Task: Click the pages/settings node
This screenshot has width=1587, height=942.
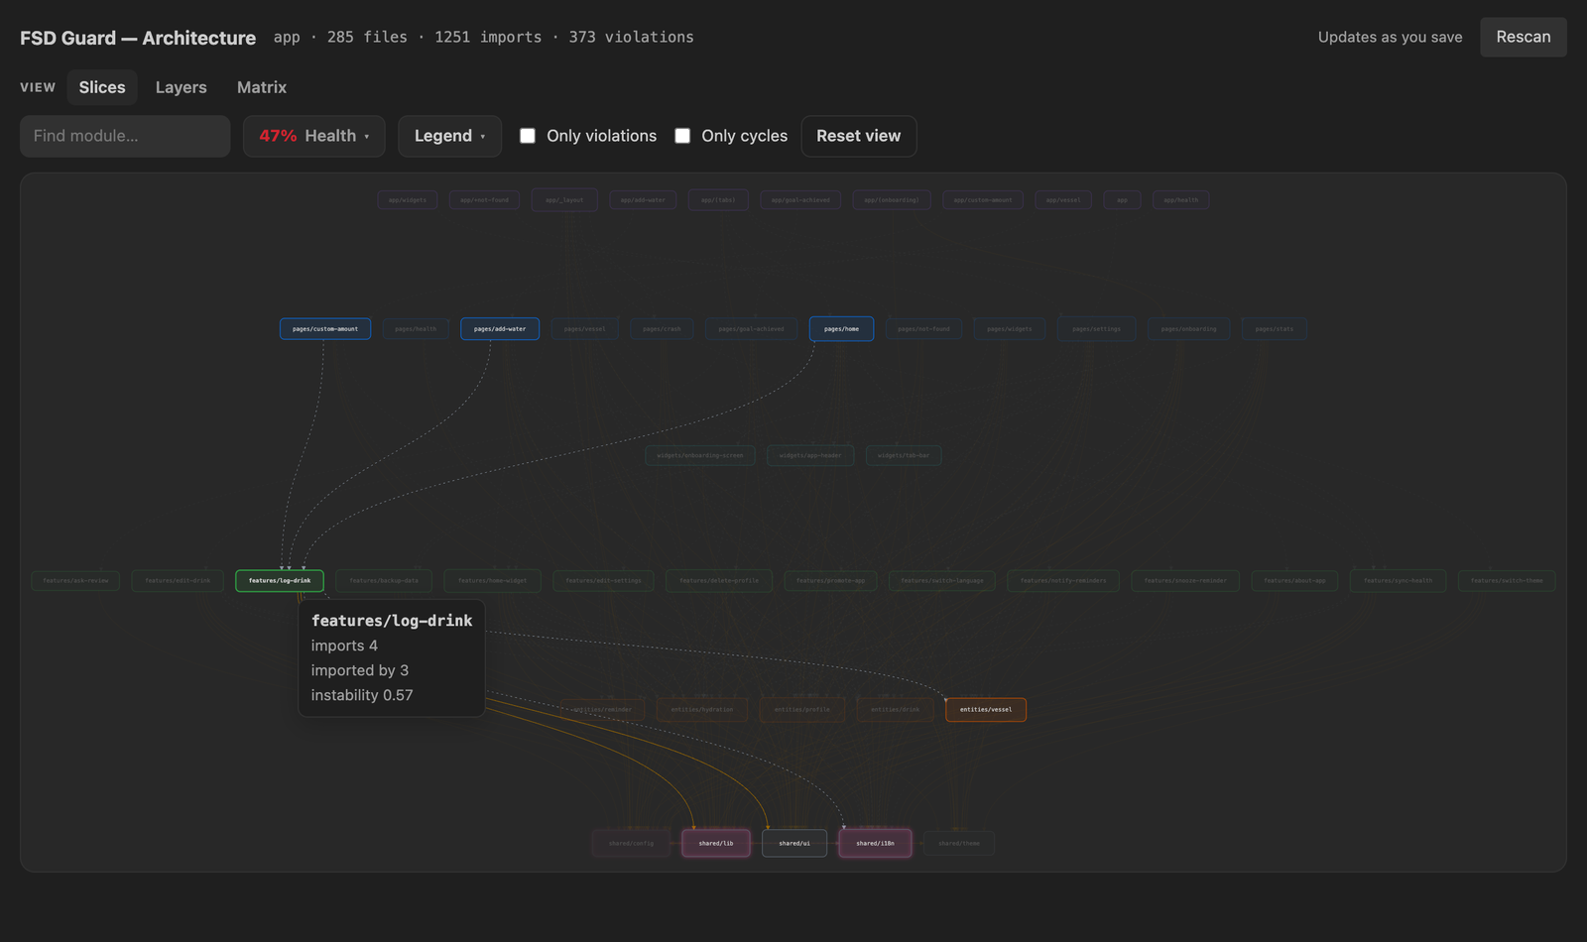Action: (x=1096, y=328)
